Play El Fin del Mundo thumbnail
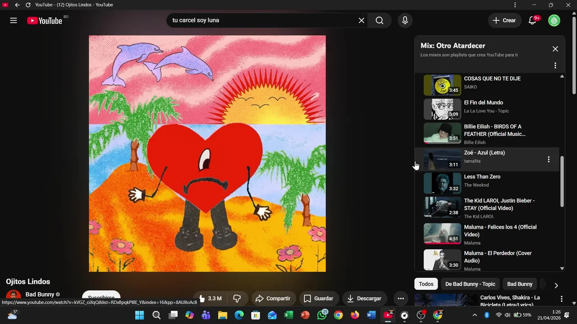This screenshot has width=577, height=324. (x=442, y=109)
